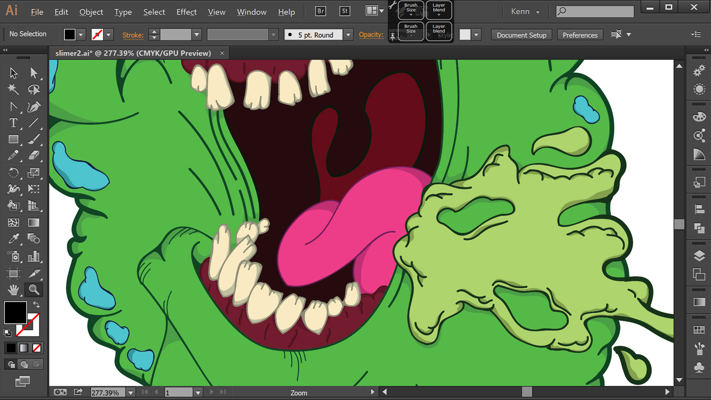Select the Mesh tool
The height and width of the screenshot is (400, 711).
(x=13, y=222)
